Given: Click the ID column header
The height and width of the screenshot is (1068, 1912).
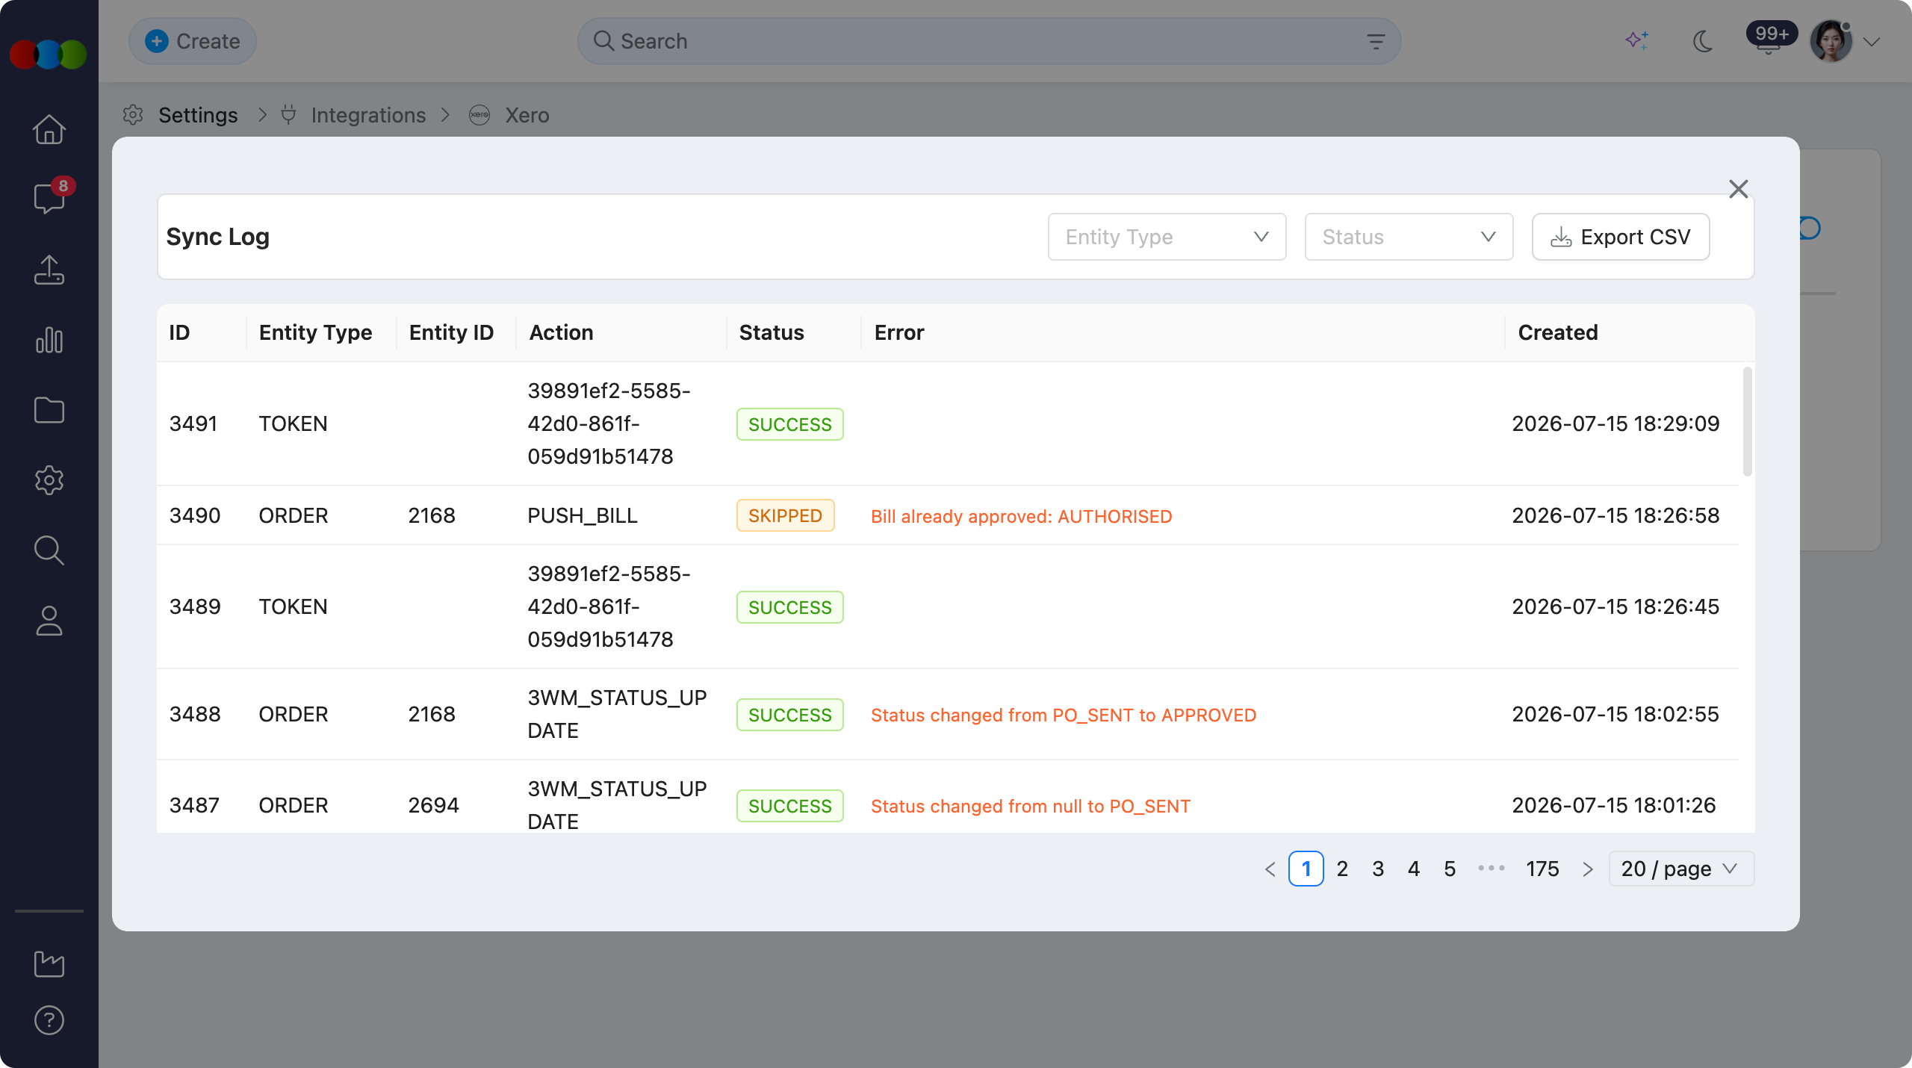Looking at the screenshot, I should click(179, 332).
